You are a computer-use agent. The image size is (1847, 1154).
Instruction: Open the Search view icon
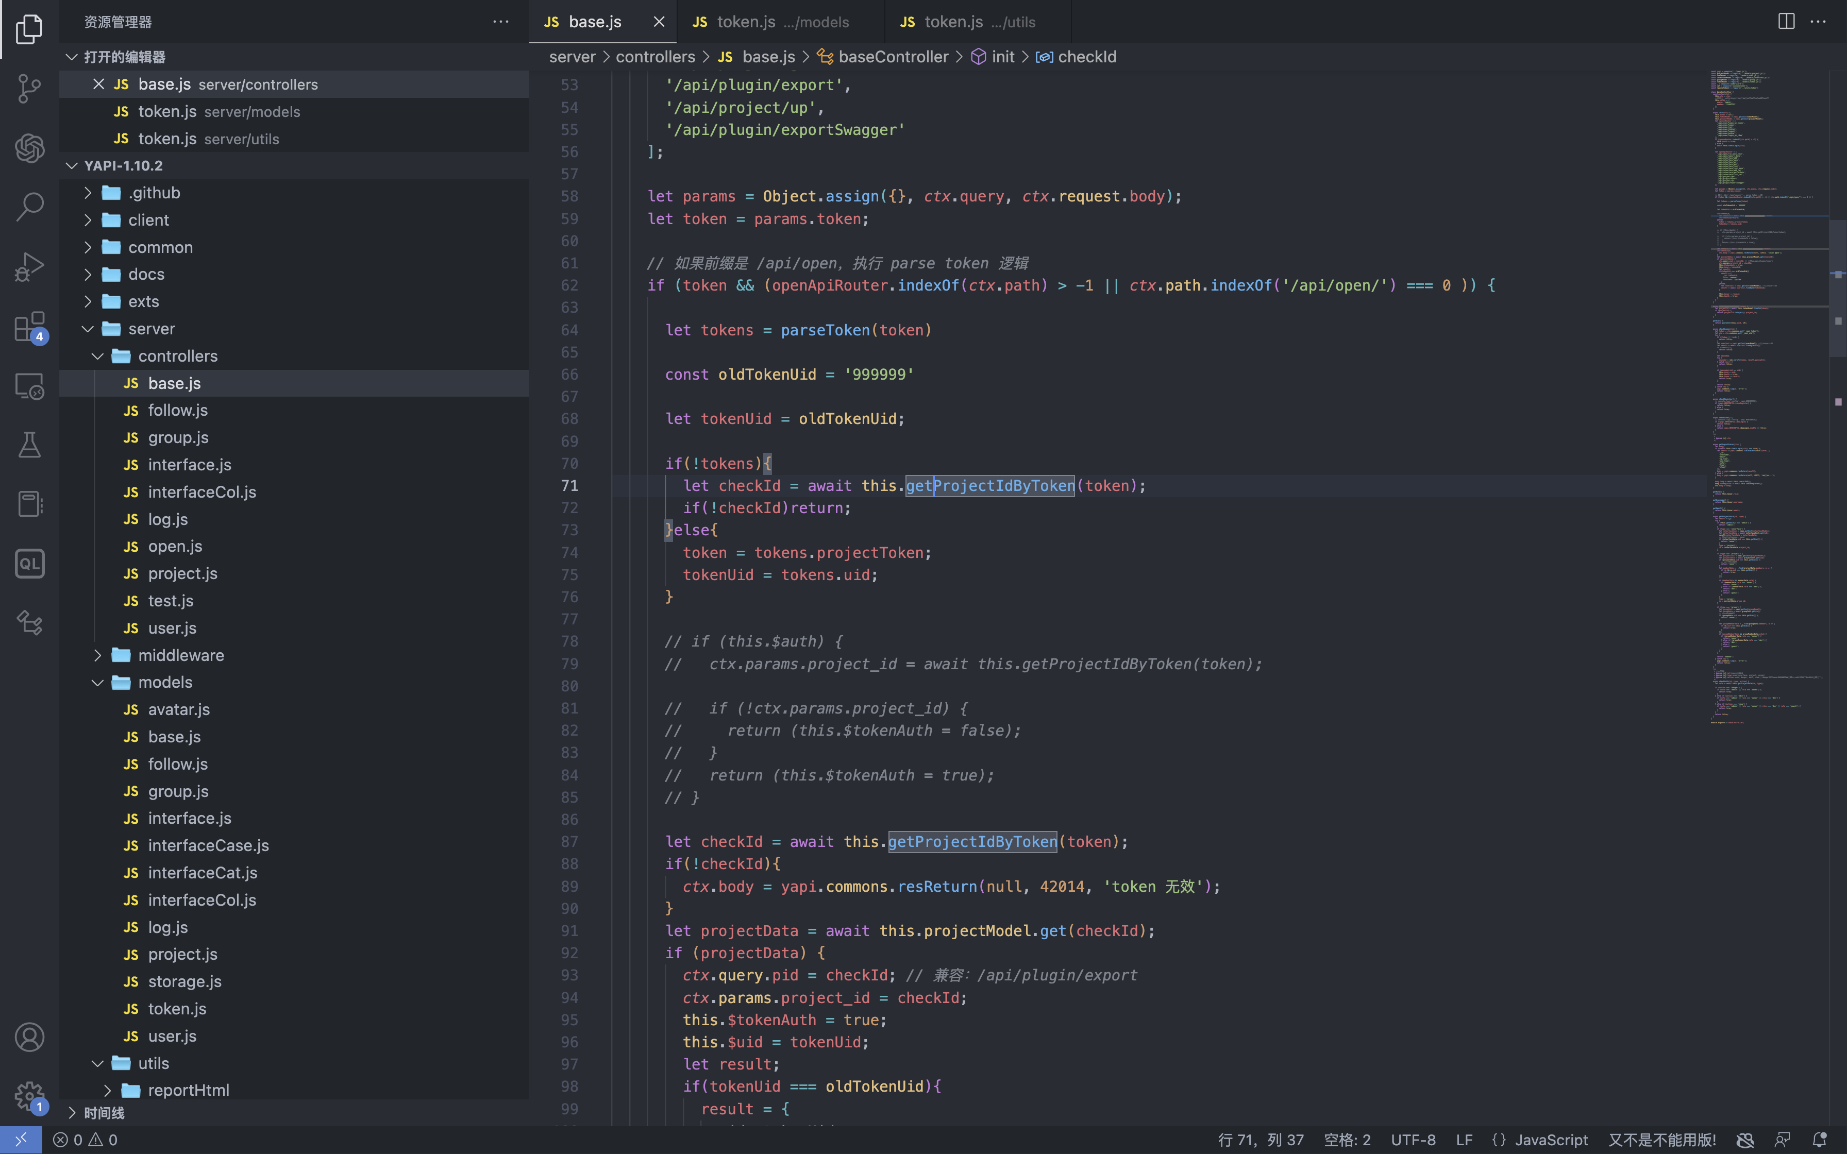pyautogui.click(x=29, y=207)
